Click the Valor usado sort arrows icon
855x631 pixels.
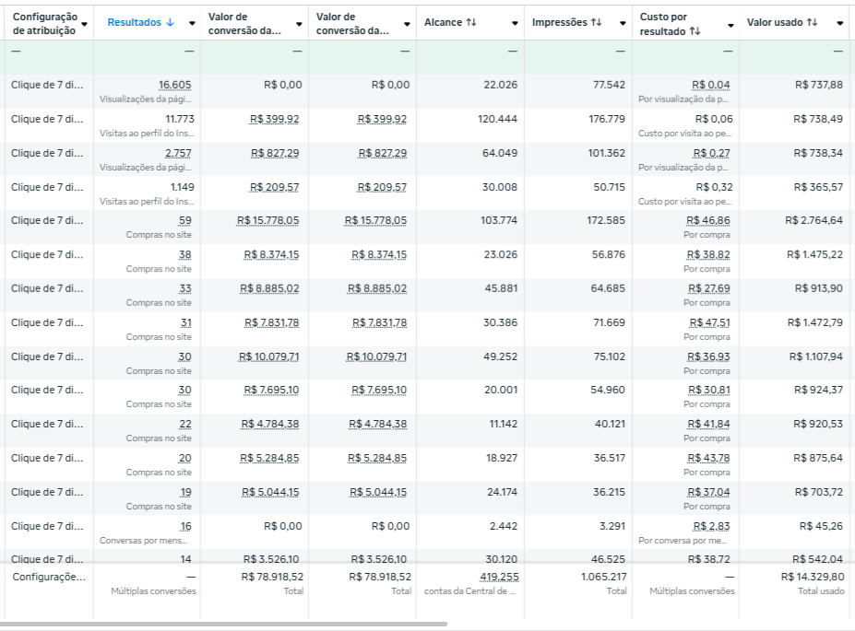coord(813,22)
